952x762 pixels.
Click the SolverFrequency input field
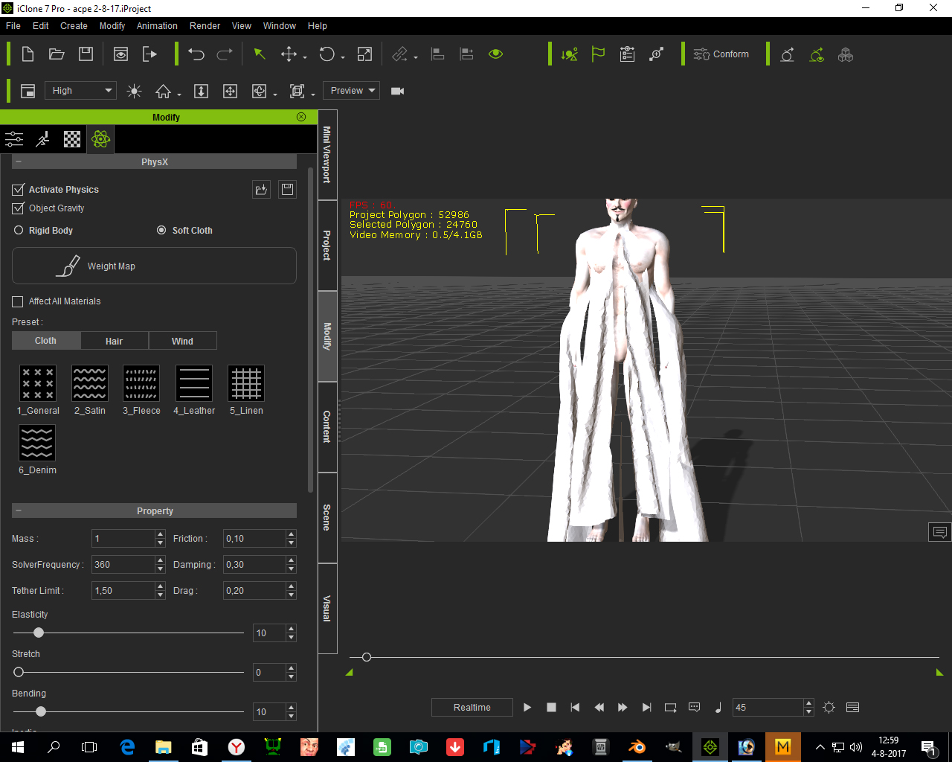123,565
